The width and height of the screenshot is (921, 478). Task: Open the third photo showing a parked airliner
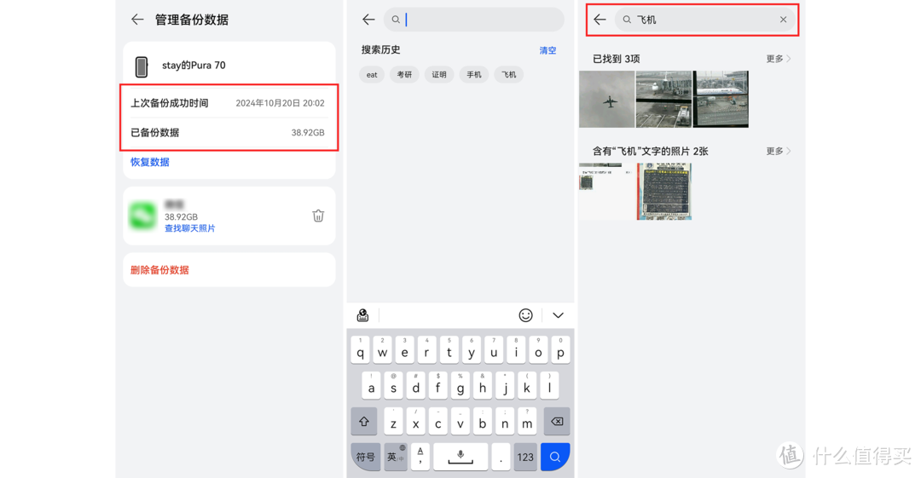pyautogui.click(x=721, y=99)
